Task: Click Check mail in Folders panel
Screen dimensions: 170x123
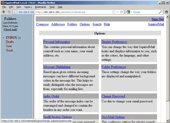Action: [x=10, y=30]
